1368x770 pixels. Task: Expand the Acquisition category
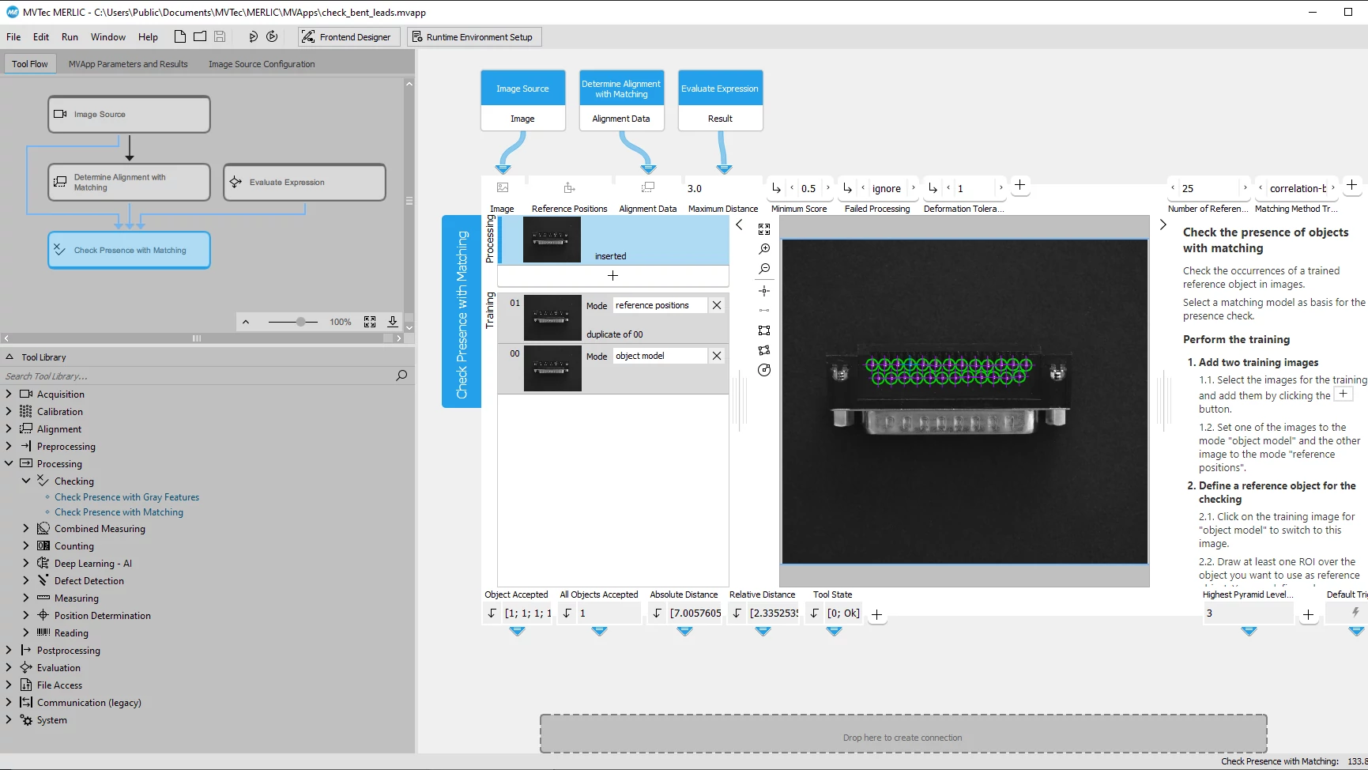[9, 394]
